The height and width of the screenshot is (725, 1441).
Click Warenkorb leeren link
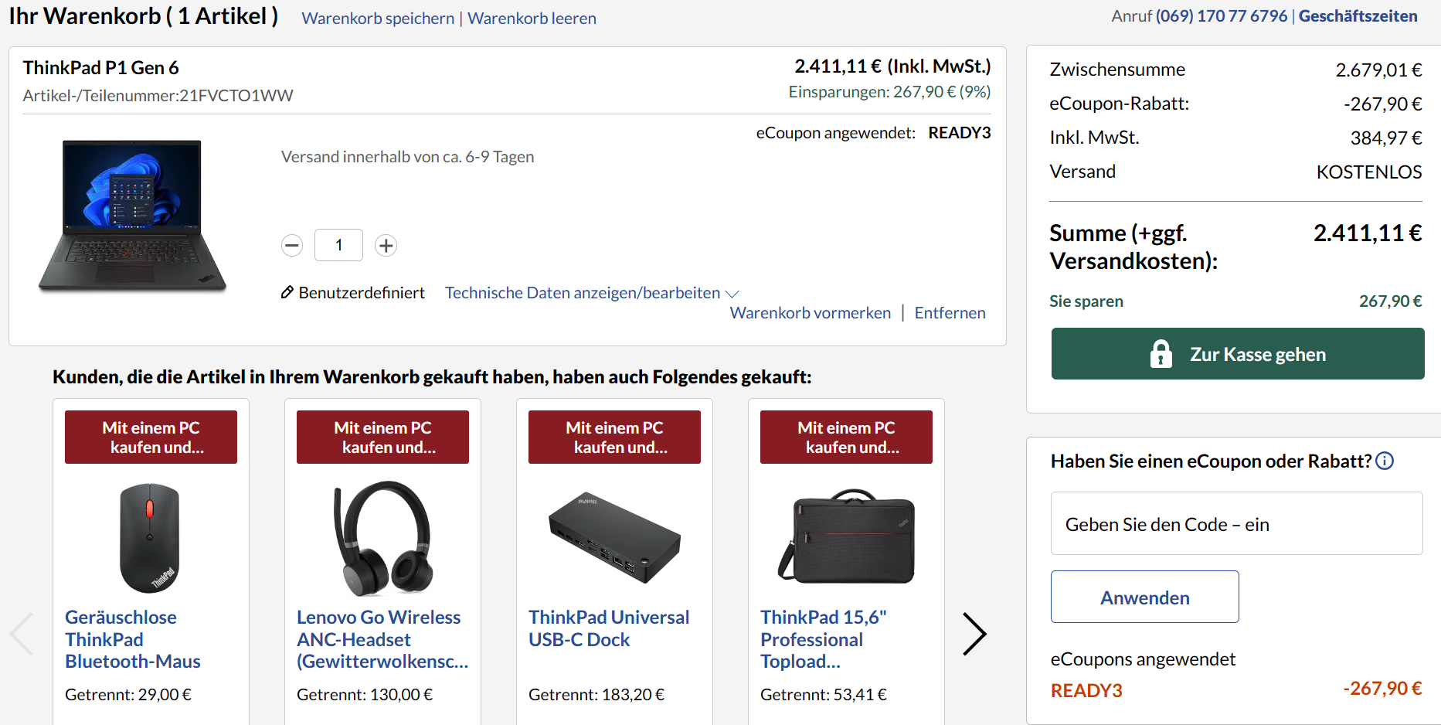[532, 19]
